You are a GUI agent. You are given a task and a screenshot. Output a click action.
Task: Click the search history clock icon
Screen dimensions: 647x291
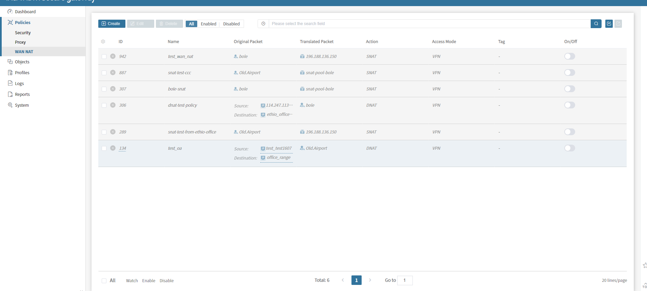pos(263,24)
